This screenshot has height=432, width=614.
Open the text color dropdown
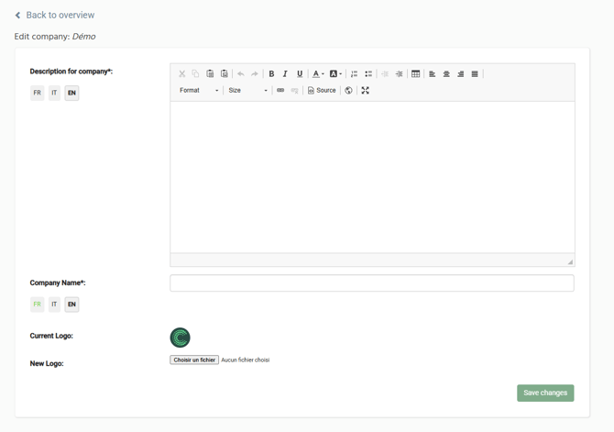click(317, 74)
